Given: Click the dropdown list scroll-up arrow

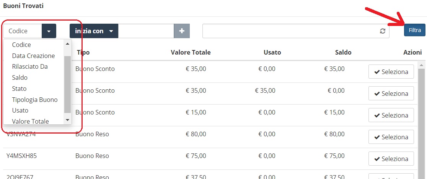Looking at the screenshot, I should click(68, 43).
